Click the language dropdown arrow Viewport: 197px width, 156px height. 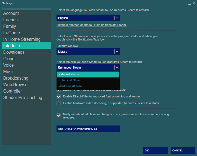117,18
